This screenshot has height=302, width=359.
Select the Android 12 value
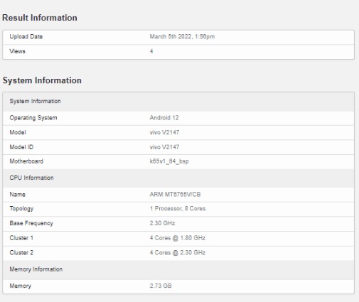tap(164, 118)
